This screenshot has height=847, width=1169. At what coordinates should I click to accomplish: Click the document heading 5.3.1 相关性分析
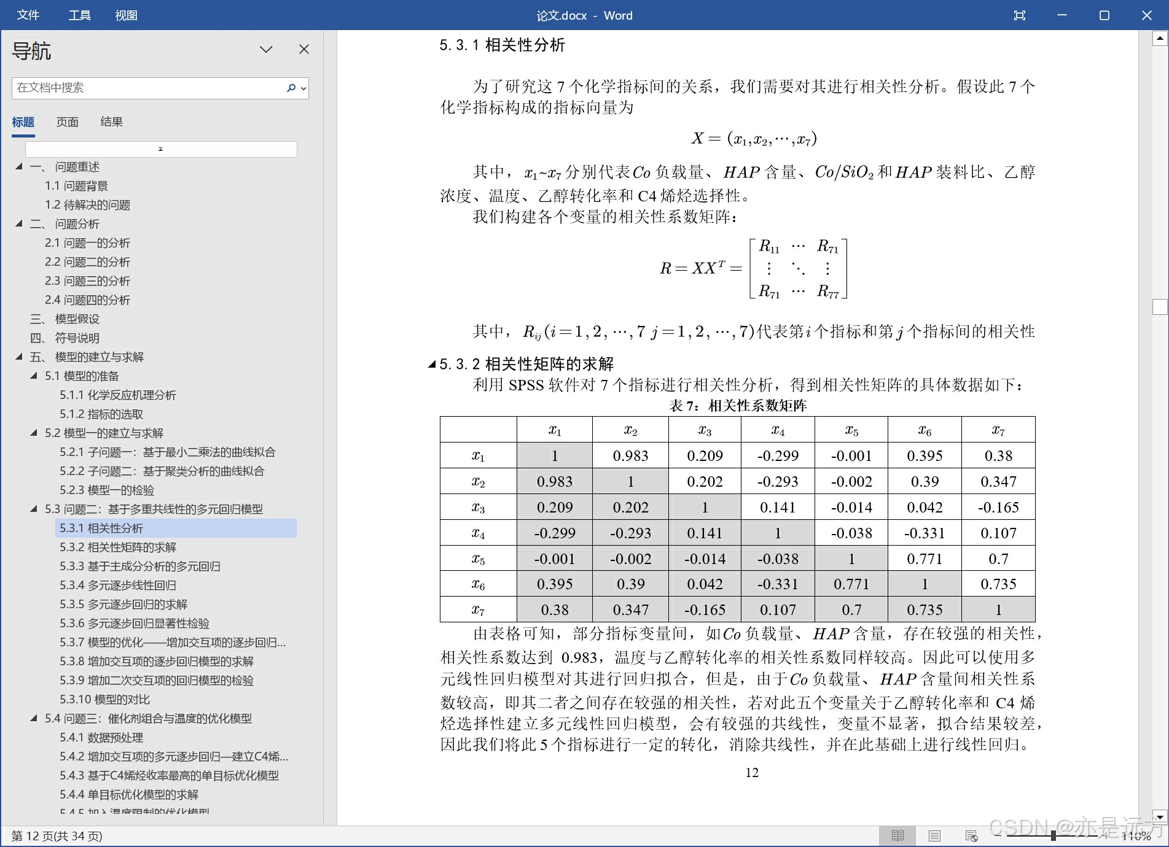point(502,45)
